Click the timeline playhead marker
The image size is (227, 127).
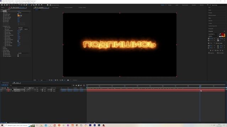tap(200, 86)
